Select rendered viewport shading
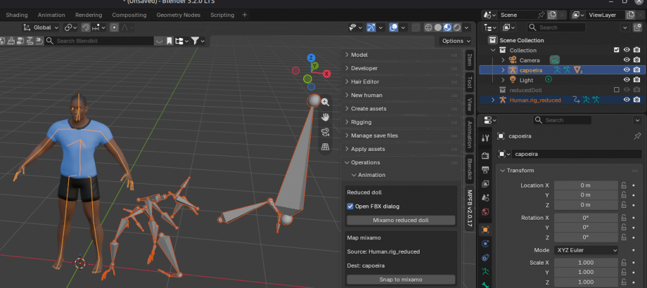The width and height of the screenshot is (647, 288). tap(457, 28)
